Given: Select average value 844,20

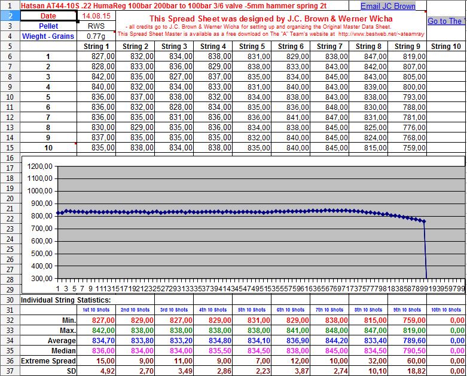Looking at the screenshot, I should [329, 340].
